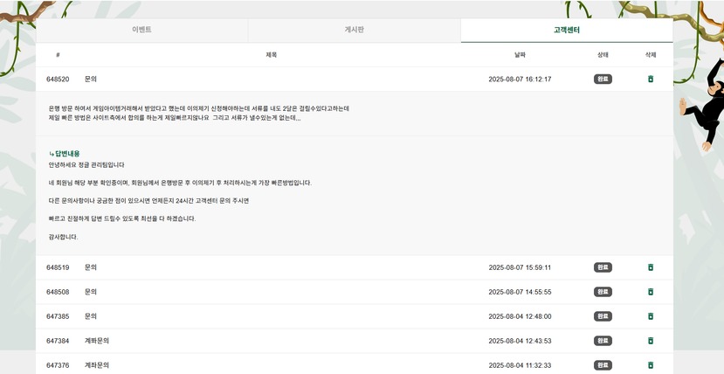Image resolution: width=724 pixels, height=374 pixels.
Task: Expand the 647384 계좌문의 row
Action: [x=355, y=341]
